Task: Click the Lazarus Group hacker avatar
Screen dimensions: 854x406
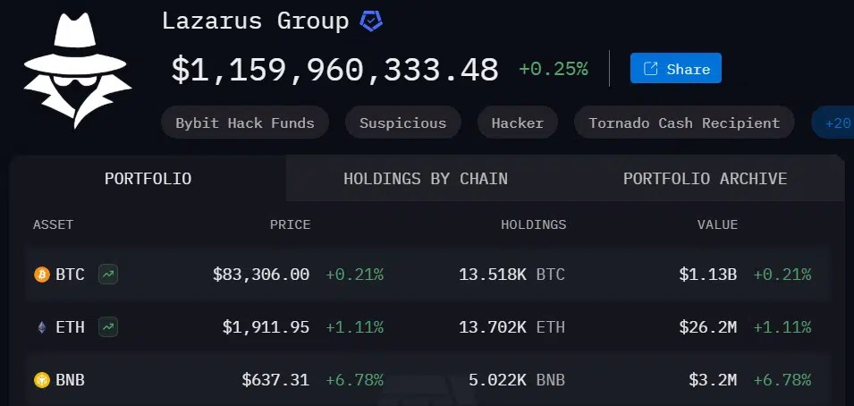Action: tap(78, 71)
